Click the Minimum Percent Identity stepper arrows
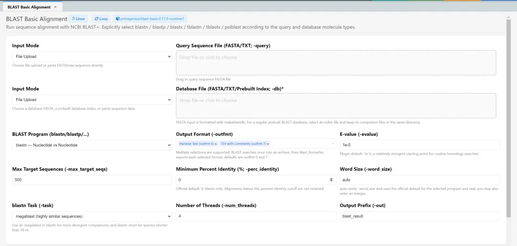Image resolution: width=517 pixels, height=246 pixels. point(331,180)
